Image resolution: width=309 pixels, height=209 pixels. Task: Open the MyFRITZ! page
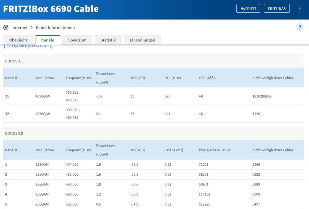[x=248, y=8]
